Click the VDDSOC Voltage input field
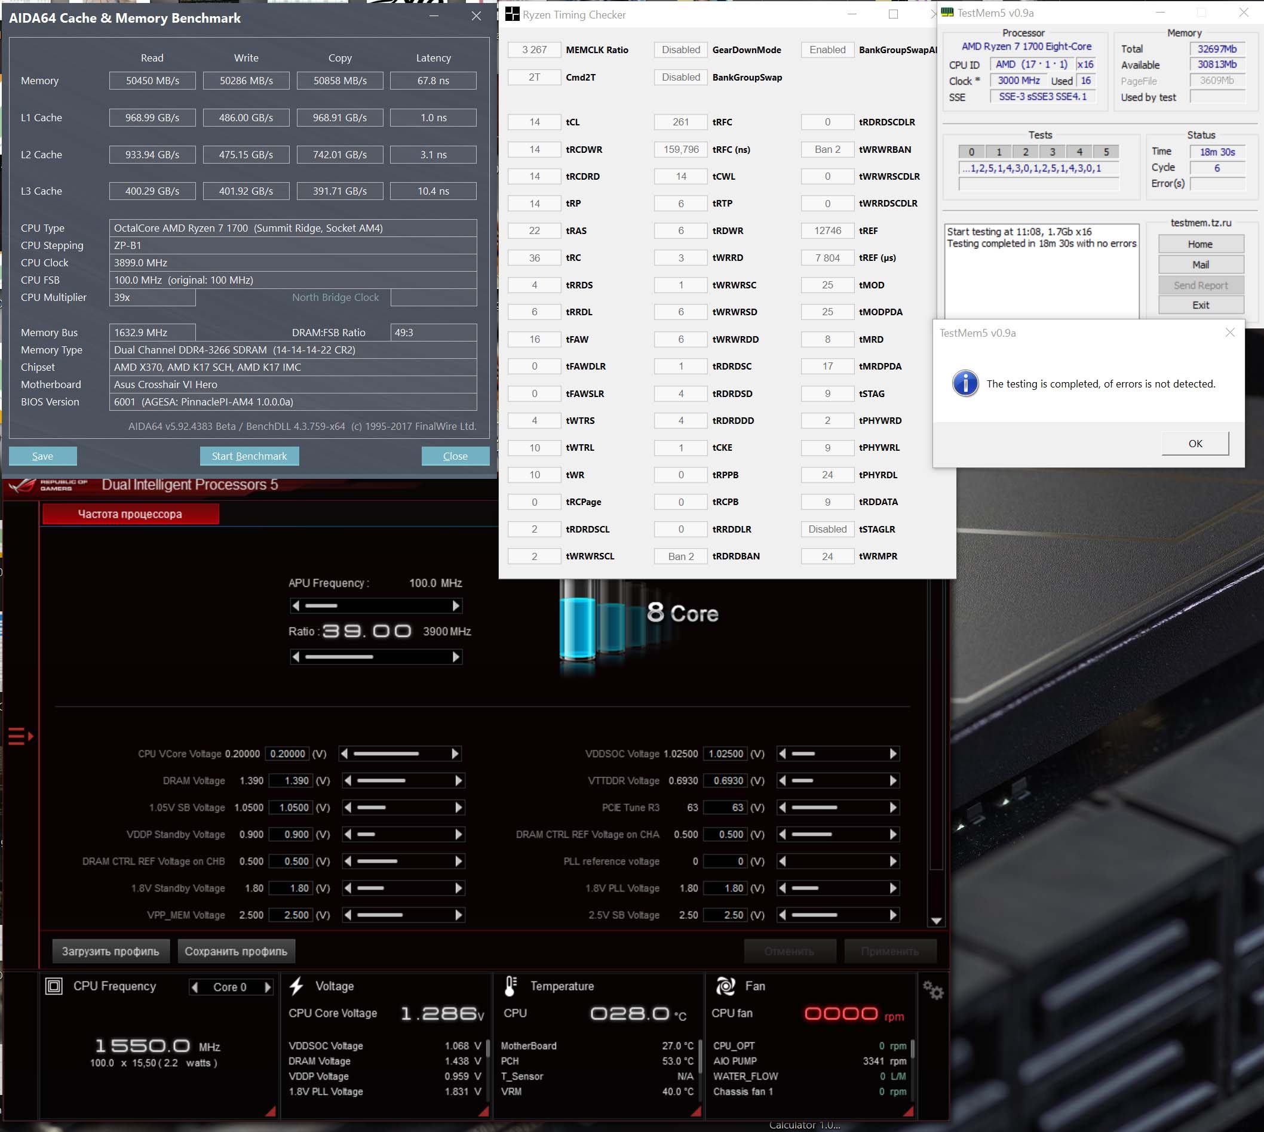 [x=725, y=754]
